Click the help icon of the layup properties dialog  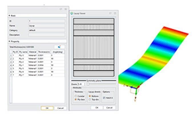pyautogui.click(x=61, y=9)
